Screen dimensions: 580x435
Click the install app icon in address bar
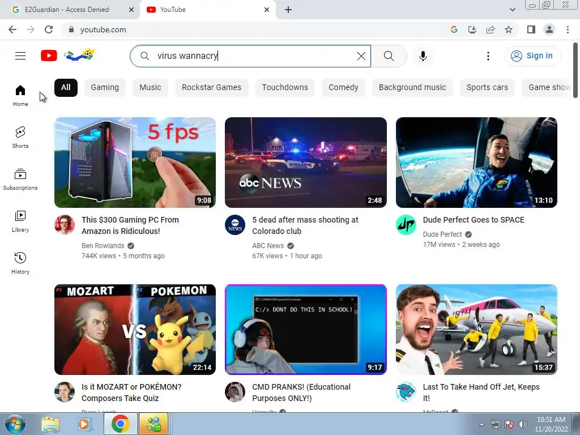tap(472, 29)
